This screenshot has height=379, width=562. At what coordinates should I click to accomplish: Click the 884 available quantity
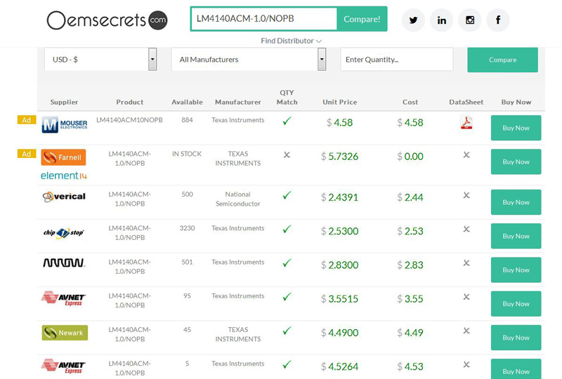tap(187, 120)
